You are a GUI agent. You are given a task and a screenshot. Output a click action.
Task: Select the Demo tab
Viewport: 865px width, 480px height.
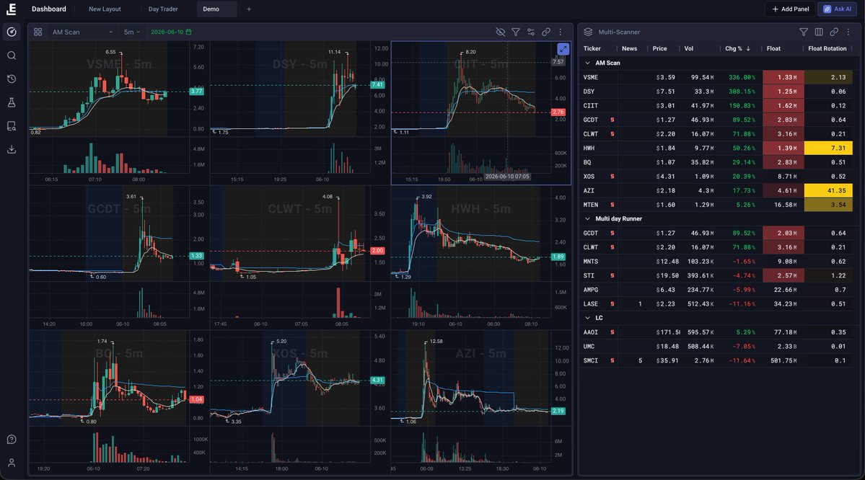(217, 9)
